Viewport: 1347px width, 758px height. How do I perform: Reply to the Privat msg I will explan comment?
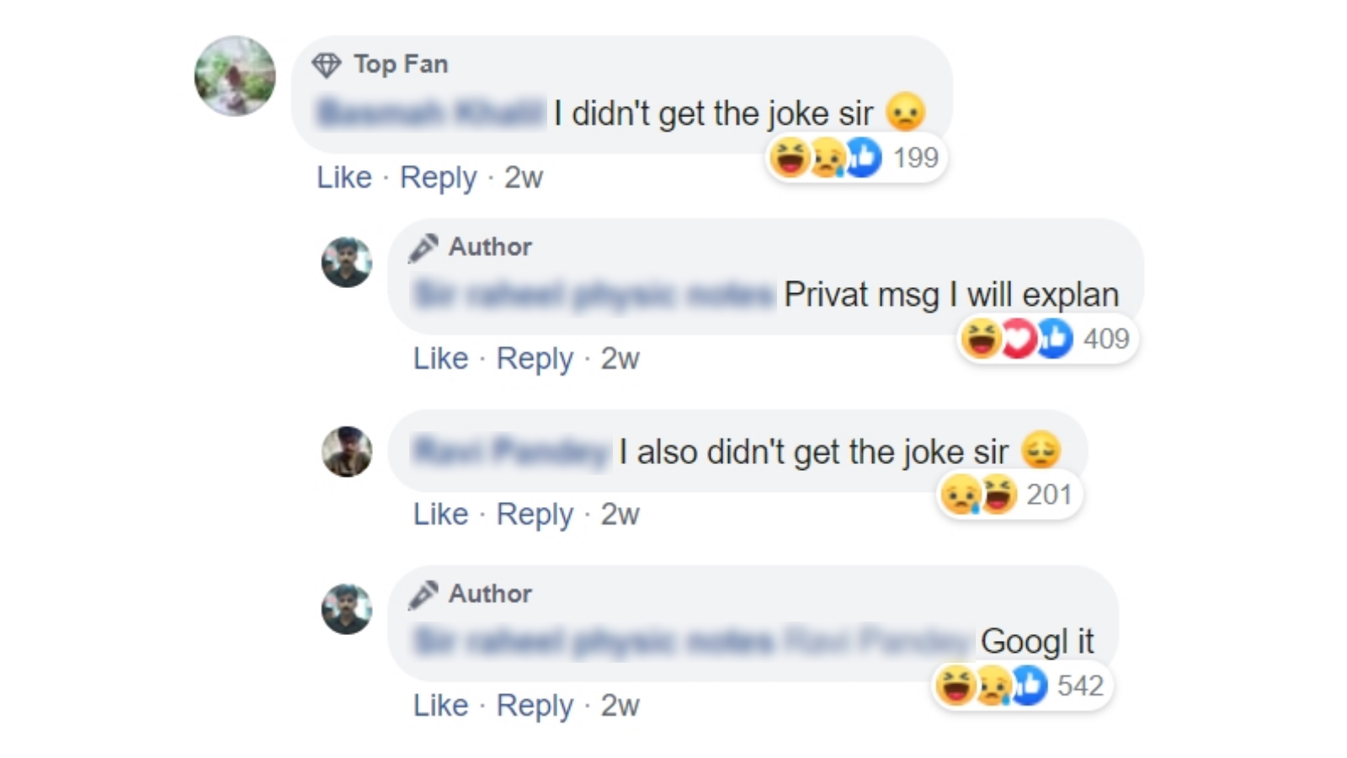[536, 358]
